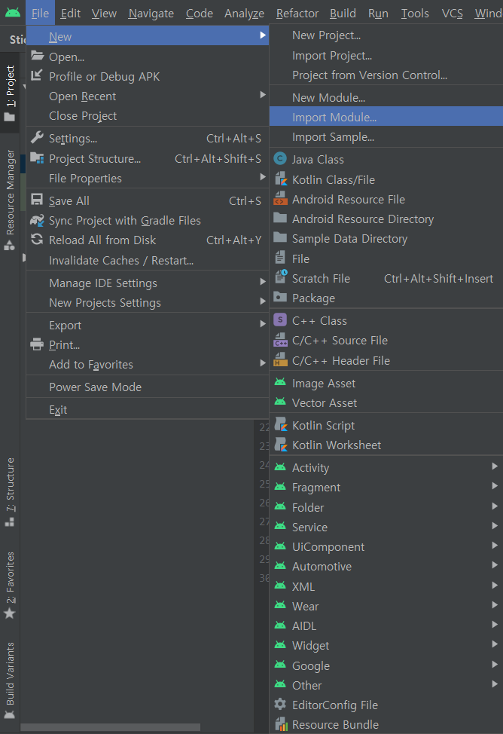Screen dimensions: 503x734
Task: Open the Widget submenu entry
Action: point(386,646)
